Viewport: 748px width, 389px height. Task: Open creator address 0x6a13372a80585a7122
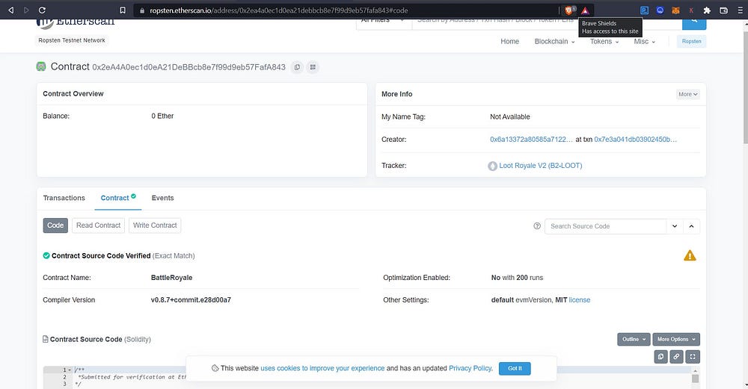531,140
